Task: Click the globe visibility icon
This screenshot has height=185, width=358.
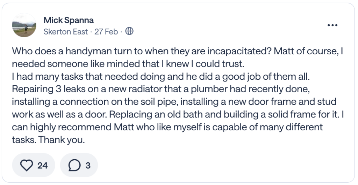Action: point(129,31)
